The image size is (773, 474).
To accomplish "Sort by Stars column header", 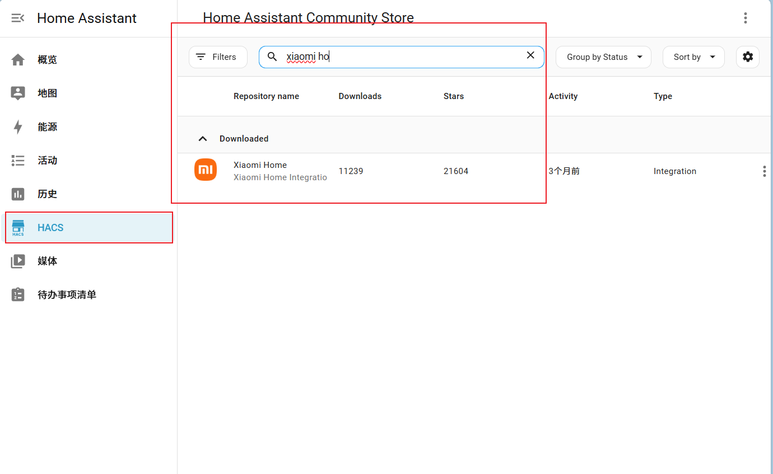I will coord(454,96).
